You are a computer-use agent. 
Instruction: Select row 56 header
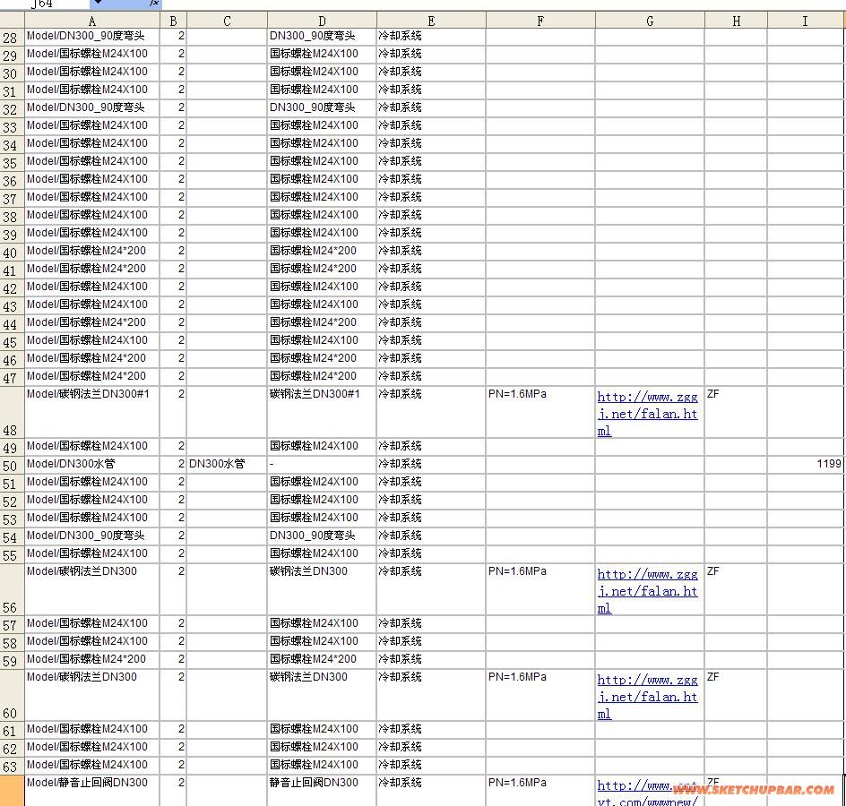12,589
